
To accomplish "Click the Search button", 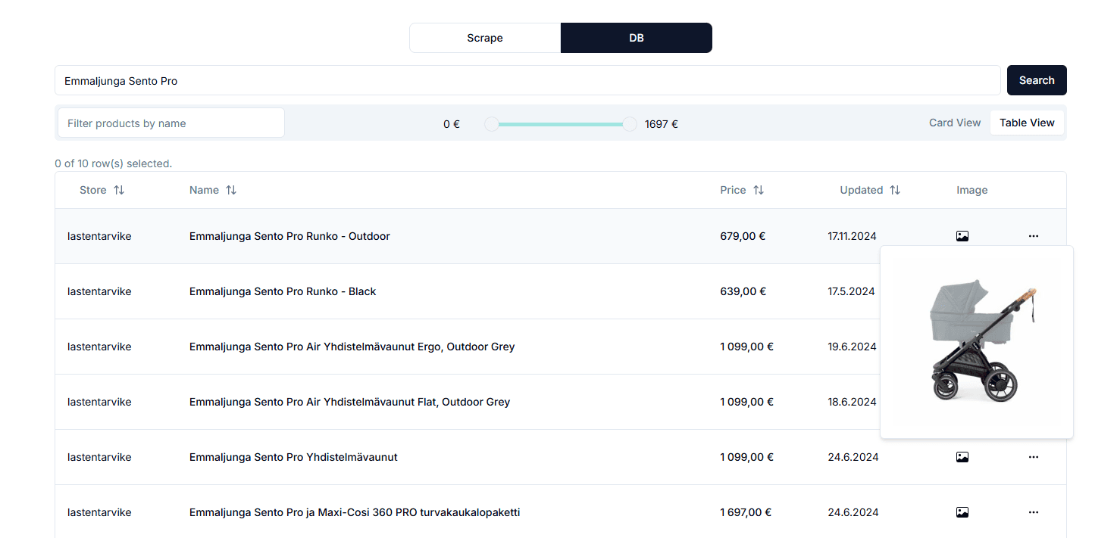I will click(1037, 80).
